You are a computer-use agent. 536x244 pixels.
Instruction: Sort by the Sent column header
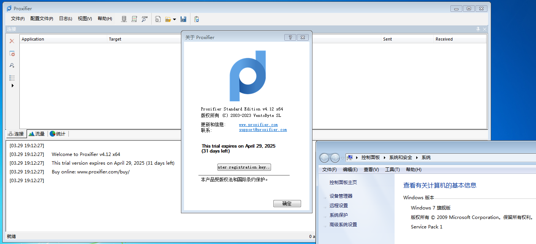[408, 39]
